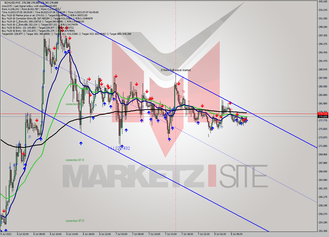Click the 'I I I 272.432' point label

[x=119, y=148]
